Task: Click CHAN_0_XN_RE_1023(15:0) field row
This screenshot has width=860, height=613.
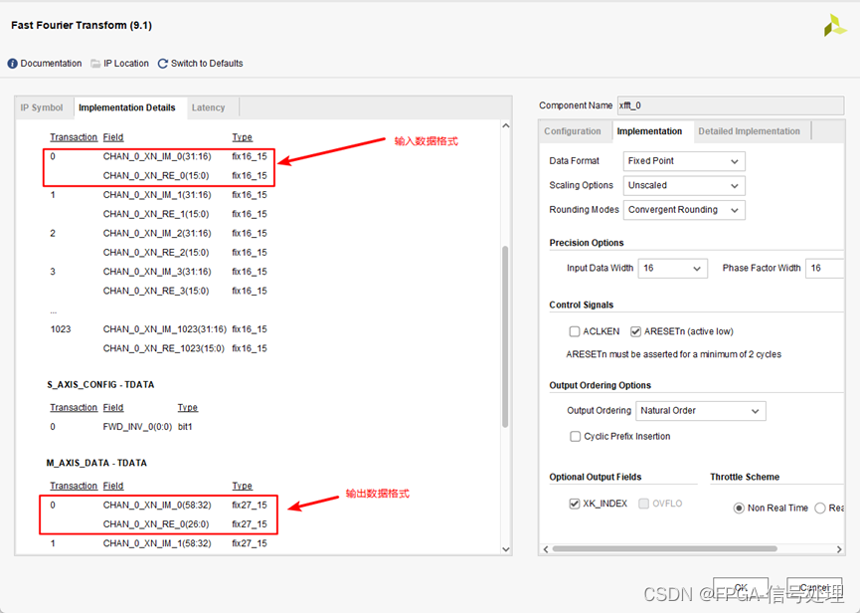Action: coord(163,348)
